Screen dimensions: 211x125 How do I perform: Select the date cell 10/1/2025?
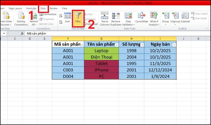pos(160,57)
